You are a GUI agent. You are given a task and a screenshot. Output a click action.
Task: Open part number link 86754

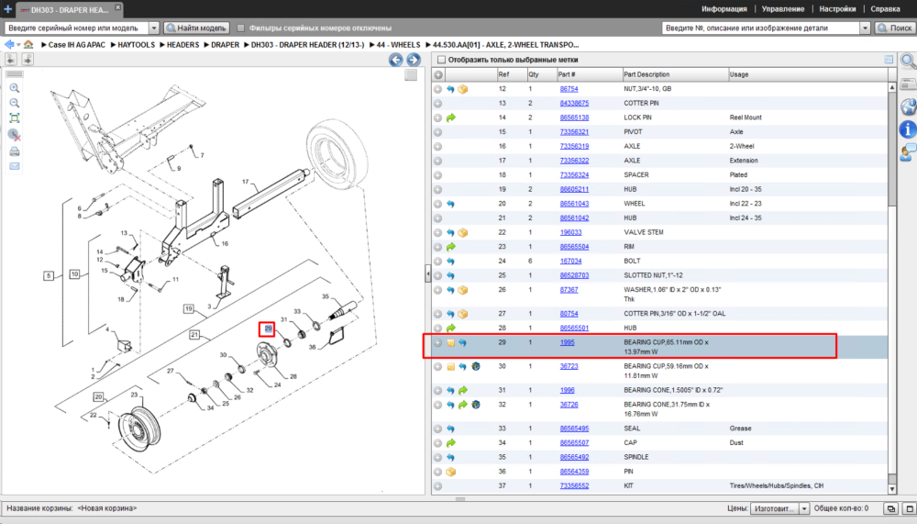(569, 89)
